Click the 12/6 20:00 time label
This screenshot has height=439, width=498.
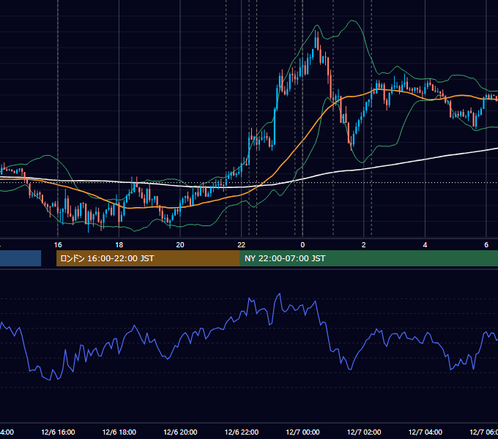click(180, 432)
